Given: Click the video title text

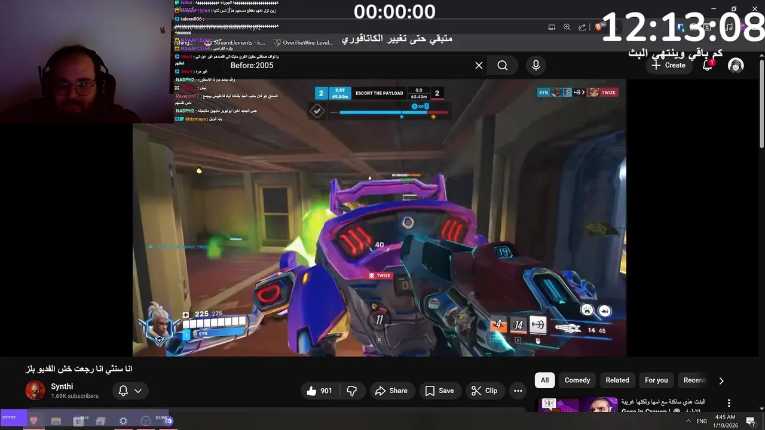Looking at the screenshot, I should (79, 369).
